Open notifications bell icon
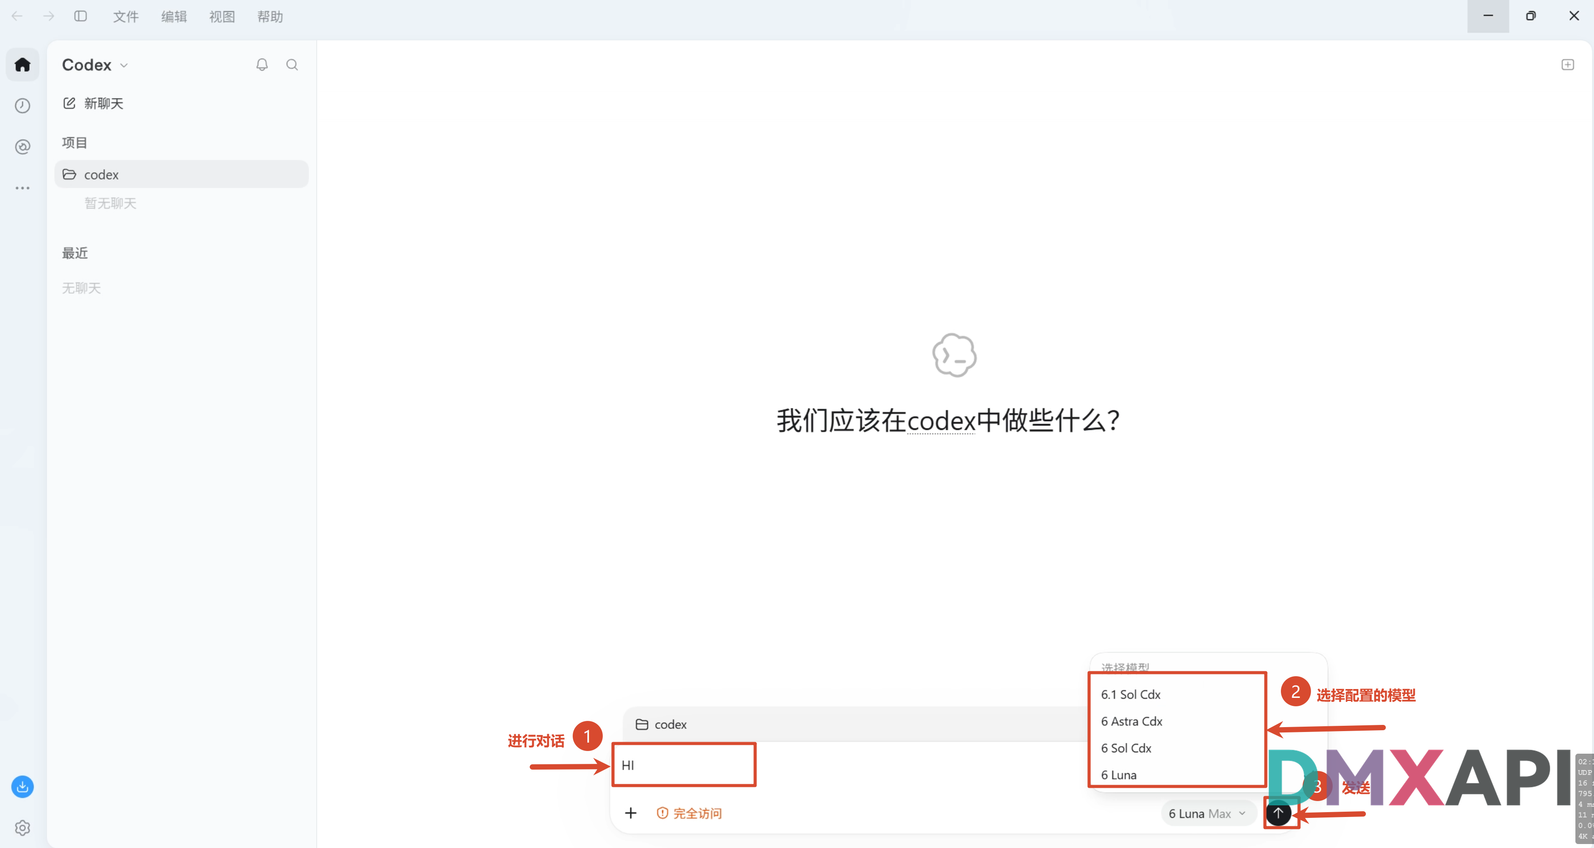Image resolution: width=1594 pixels, height=848 pixels. 262,64
